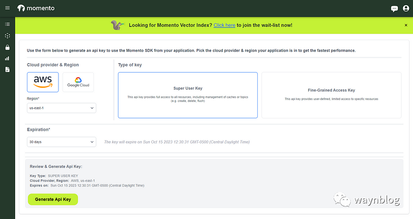Select AWS as cloud provider
The width and height of the screenshot is (413, 219).
point(42,82)
